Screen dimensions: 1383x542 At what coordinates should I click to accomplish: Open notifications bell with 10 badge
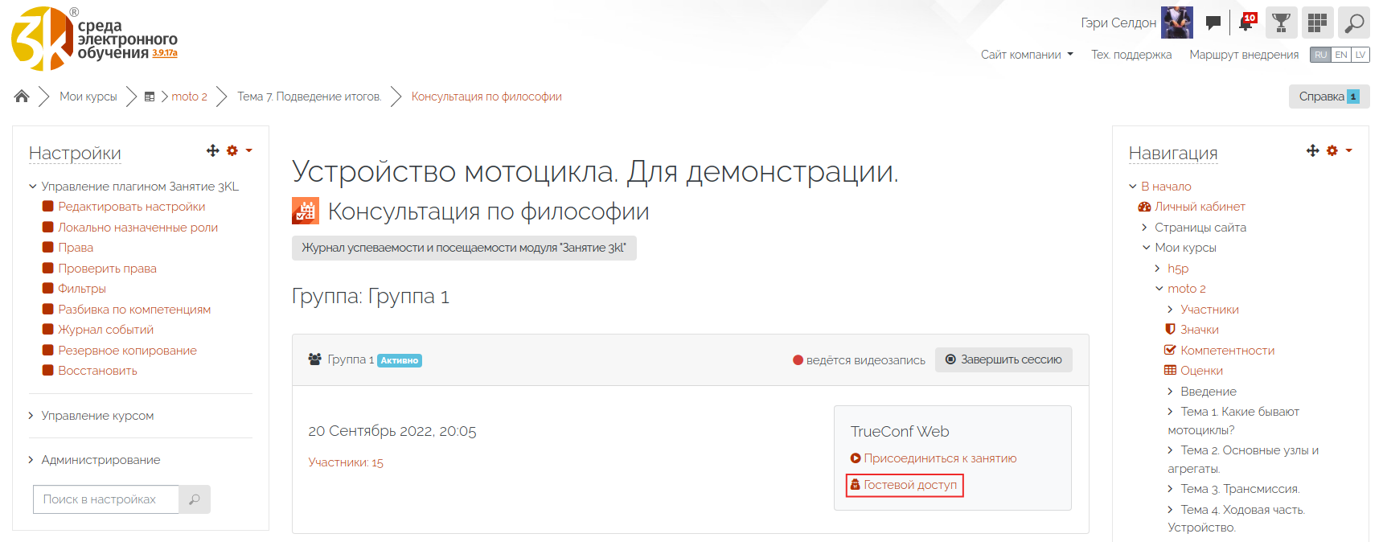pyautogui.click(x=1246, y=23)
